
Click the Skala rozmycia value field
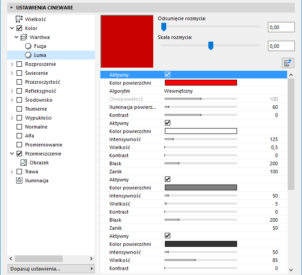coord(281,46)
